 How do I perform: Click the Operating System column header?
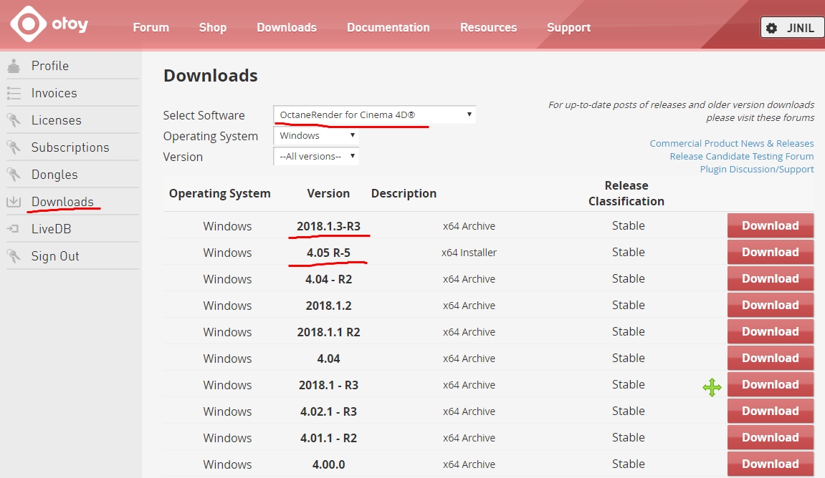tap(219, 194)
